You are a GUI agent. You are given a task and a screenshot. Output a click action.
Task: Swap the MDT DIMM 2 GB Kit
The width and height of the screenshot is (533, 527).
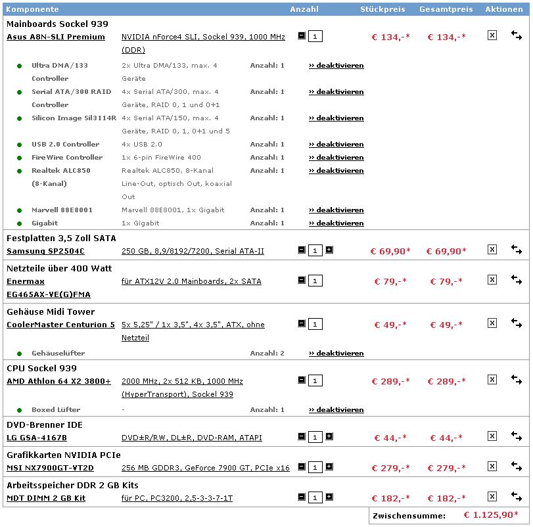[x=517, y=496]
